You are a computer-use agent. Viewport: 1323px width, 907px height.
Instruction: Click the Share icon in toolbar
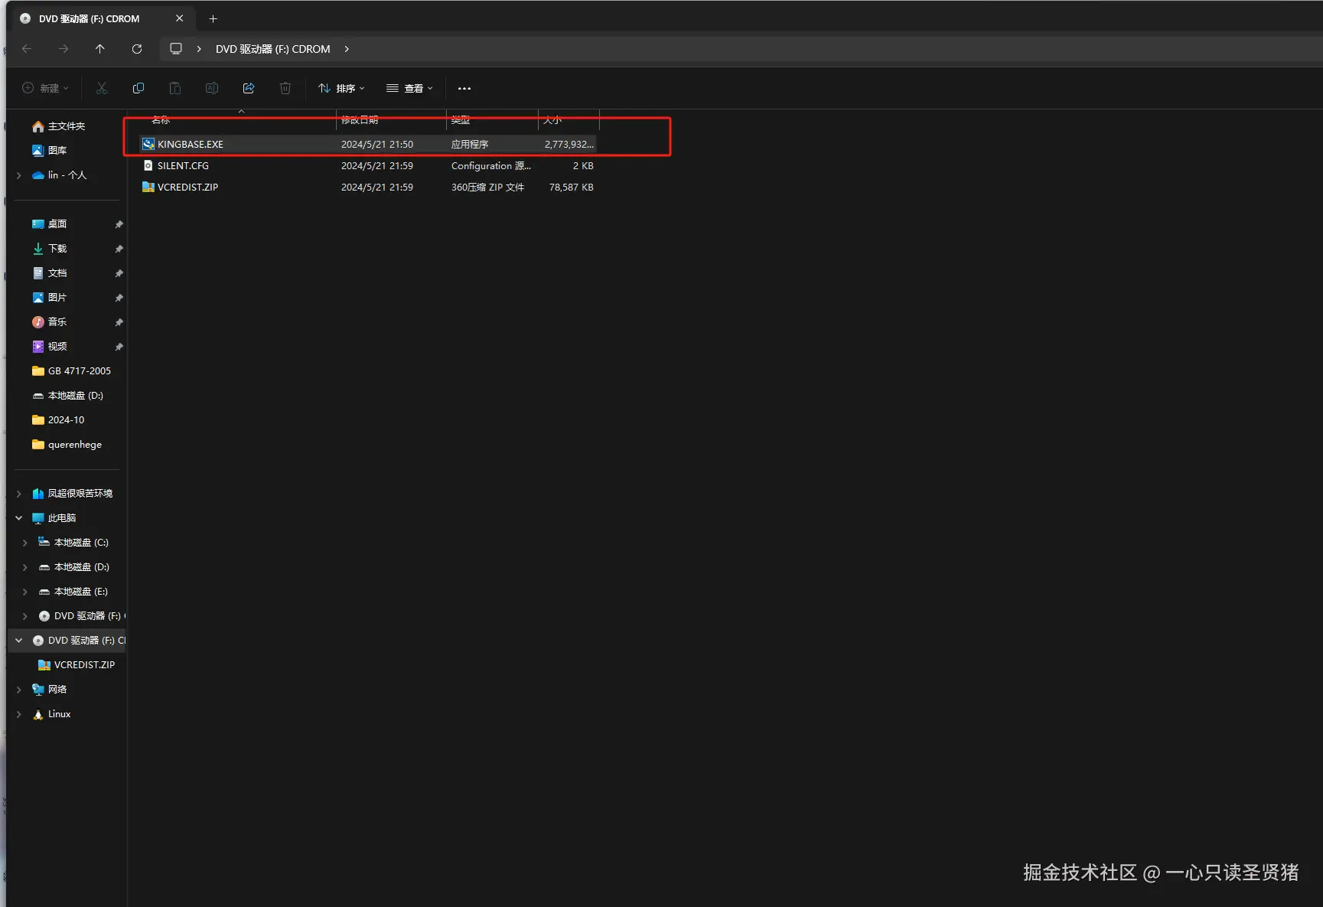tap(249, 89)
